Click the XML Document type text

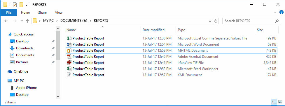click(190, 75)
